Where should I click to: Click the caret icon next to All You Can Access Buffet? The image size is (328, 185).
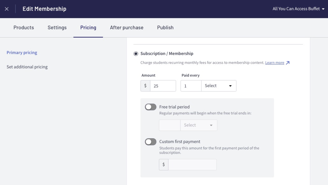tap(323, 9)
